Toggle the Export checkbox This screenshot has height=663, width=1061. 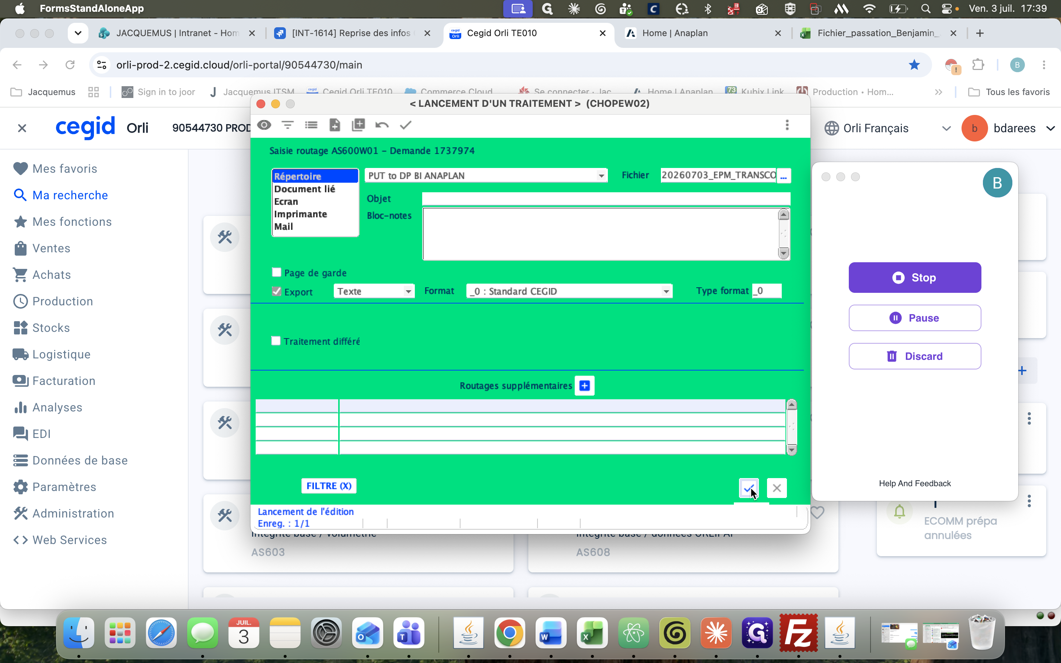(x=276, y=291)
